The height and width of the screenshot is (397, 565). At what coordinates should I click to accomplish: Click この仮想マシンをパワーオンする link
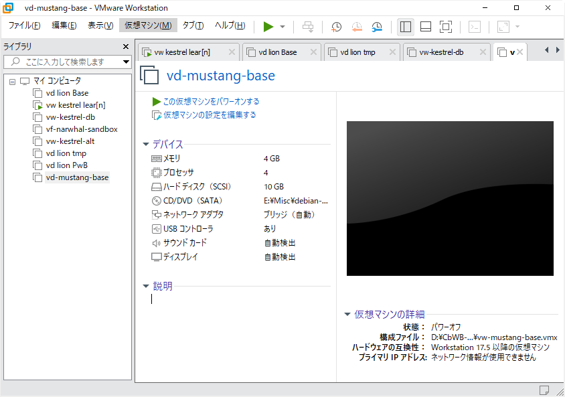click(211, 102)
